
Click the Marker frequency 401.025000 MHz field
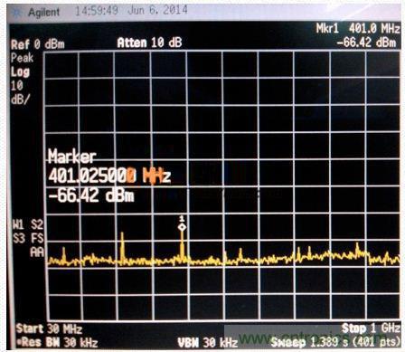pos(109,176)
